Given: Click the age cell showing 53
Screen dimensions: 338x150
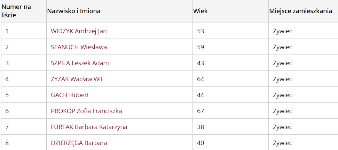Looking at the screenshot, I should click(x=201, y=31).
